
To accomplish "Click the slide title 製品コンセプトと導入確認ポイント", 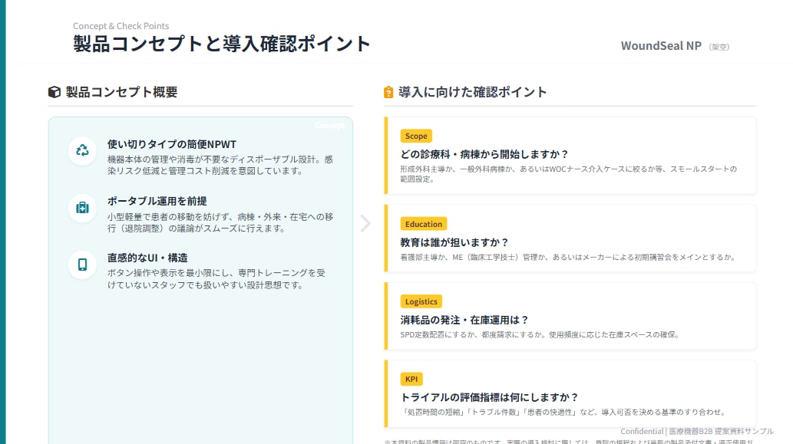I will [222, 44].
